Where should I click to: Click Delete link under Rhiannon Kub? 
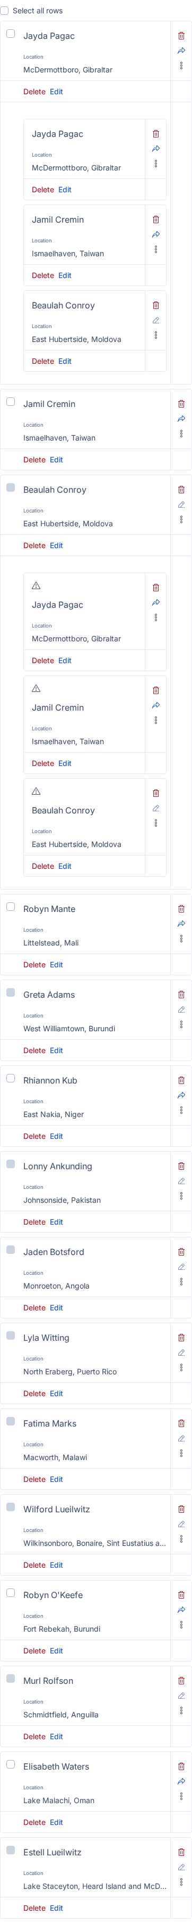[34, 1136]
